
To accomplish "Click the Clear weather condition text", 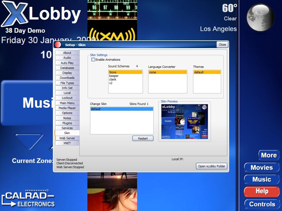I will click(230, 18).
